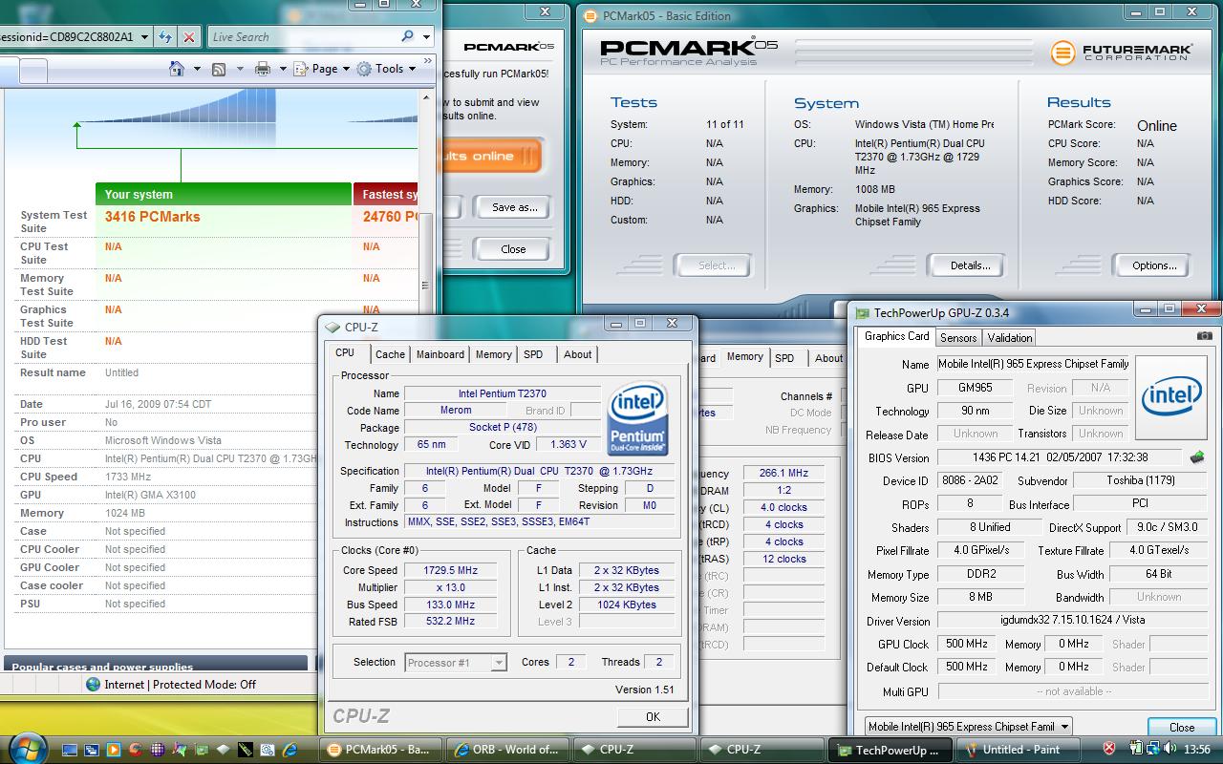Image resolution: width=1223 pixels, height=764 pixels.
Task: Click Options button in PCMark05 Results section
Action: pos(1154,265)
